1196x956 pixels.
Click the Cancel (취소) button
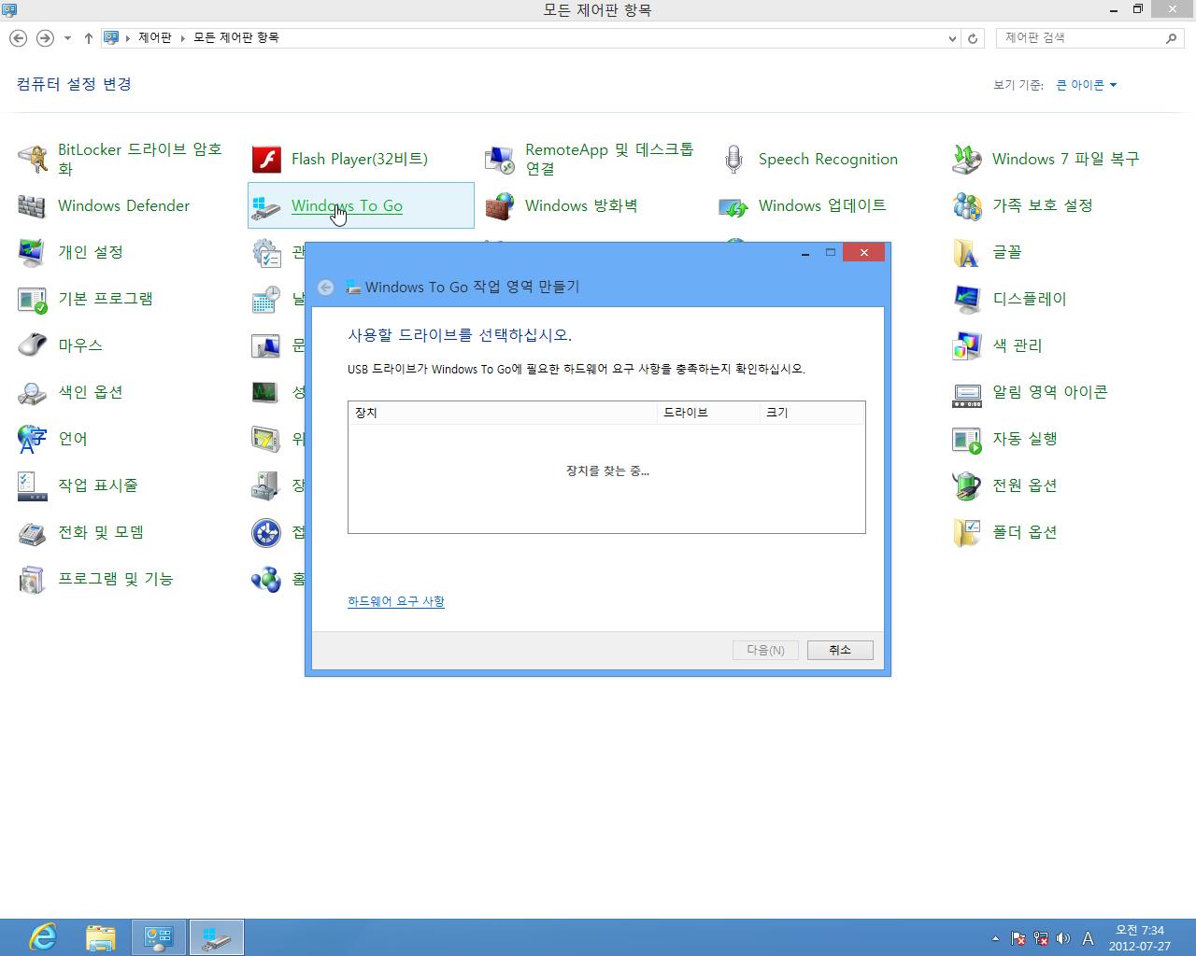point(840,650)
